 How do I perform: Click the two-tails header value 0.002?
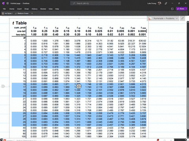pyautogui.click(x=132, y=34)
